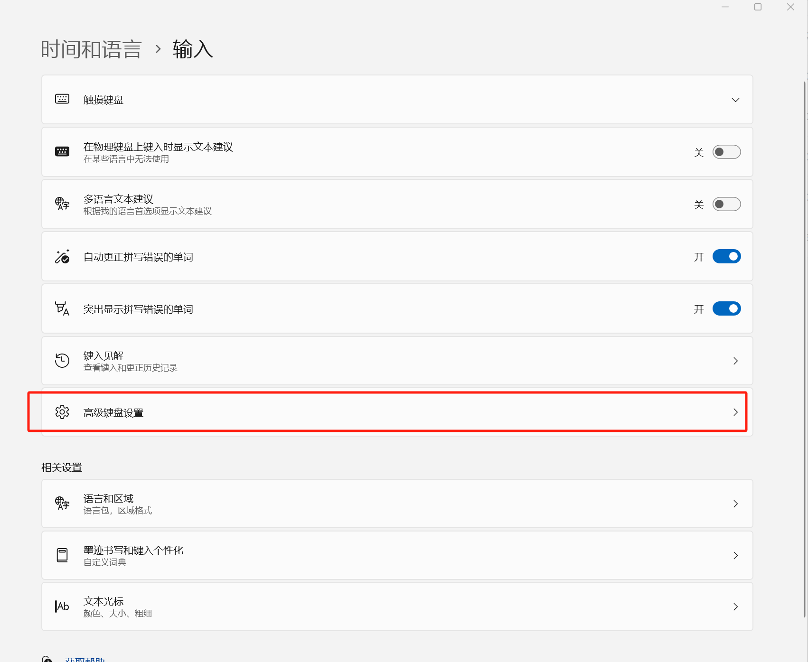Click the text cursor Ab icon

[x=62, y=606]
